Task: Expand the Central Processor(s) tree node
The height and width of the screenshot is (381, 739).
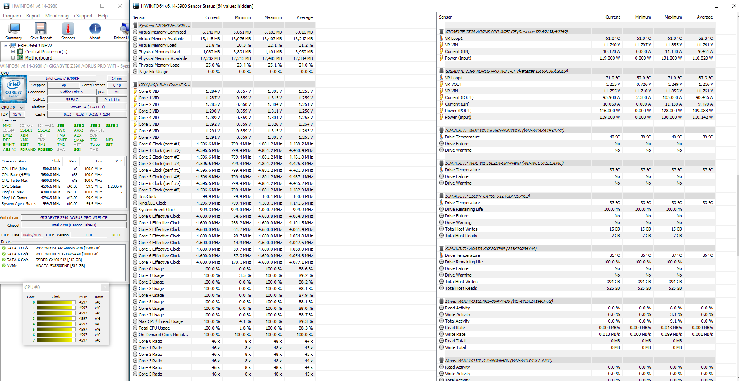Action: [x=13, y=51]
